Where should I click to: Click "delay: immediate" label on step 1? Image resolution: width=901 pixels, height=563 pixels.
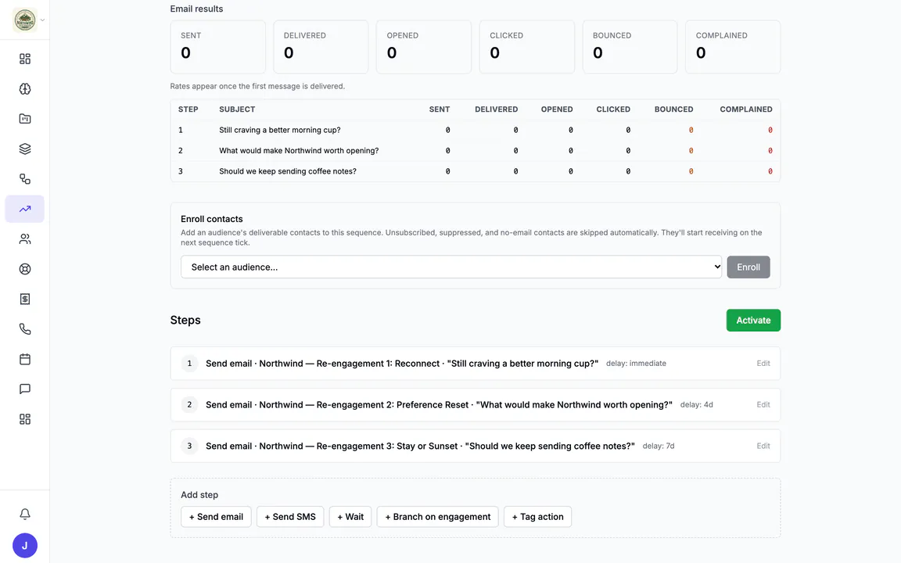coord(636,363)
